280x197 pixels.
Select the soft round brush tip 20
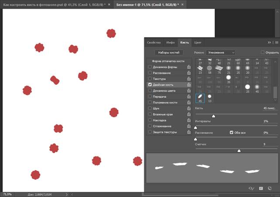pyautogui.click(x=247, y=70)
